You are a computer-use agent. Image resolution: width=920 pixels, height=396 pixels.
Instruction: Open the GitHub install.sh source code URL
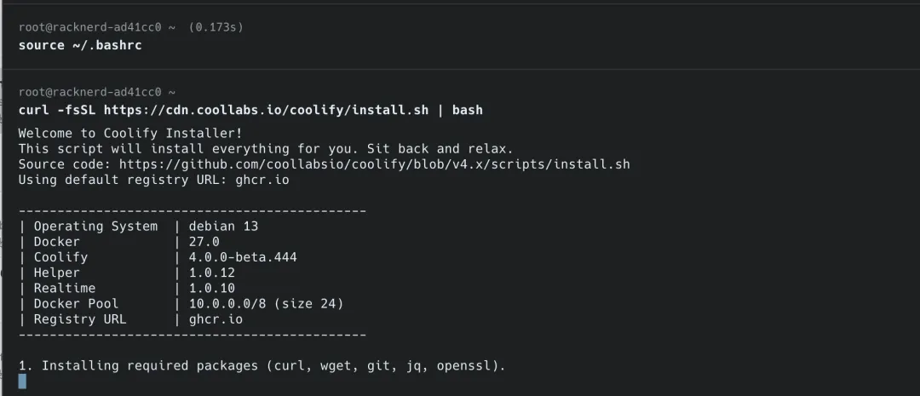[x=374, y=164]
